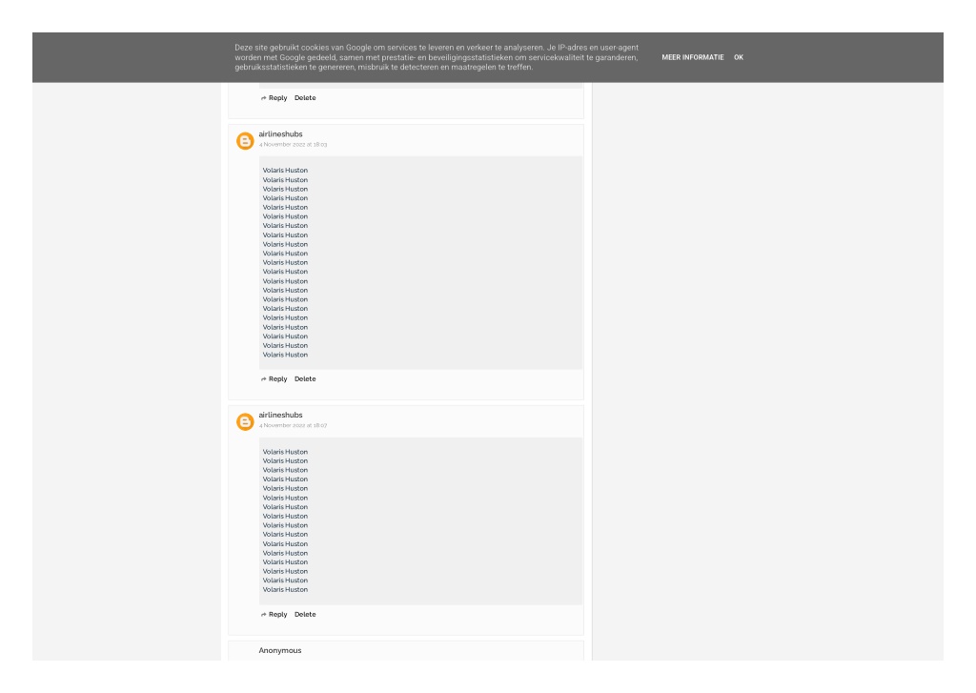The width and height of the screenshot is (976, 693).
Task: Delete the airlineshubs comment posted at 18:07
Action: 305,614
